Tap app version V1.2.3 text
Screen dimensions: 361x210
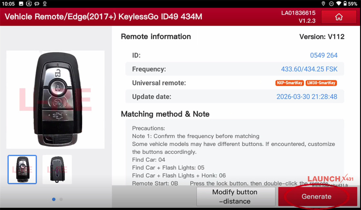coord(307,21)
